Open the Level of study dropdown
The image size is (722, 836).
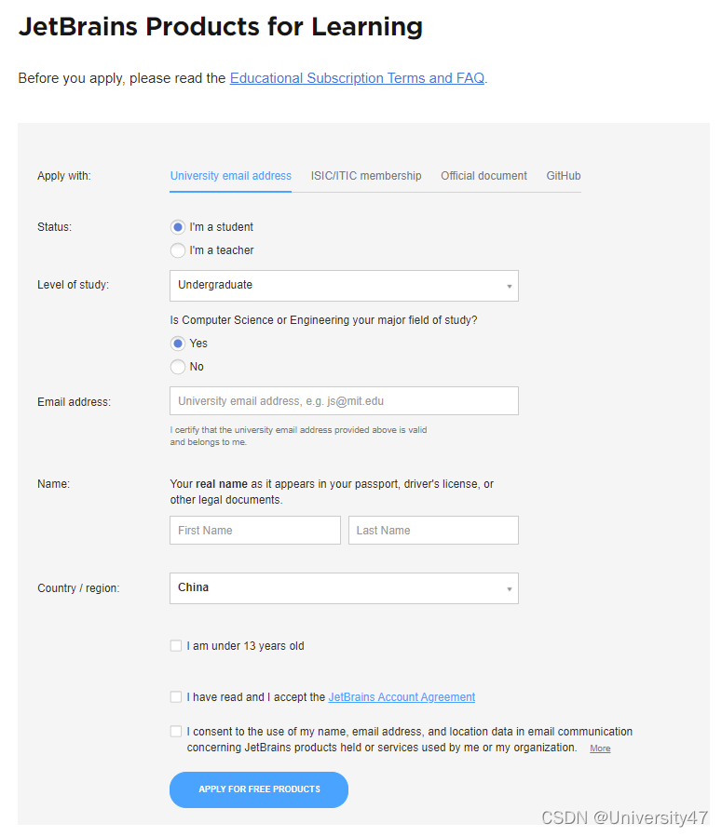coord(344,286)
